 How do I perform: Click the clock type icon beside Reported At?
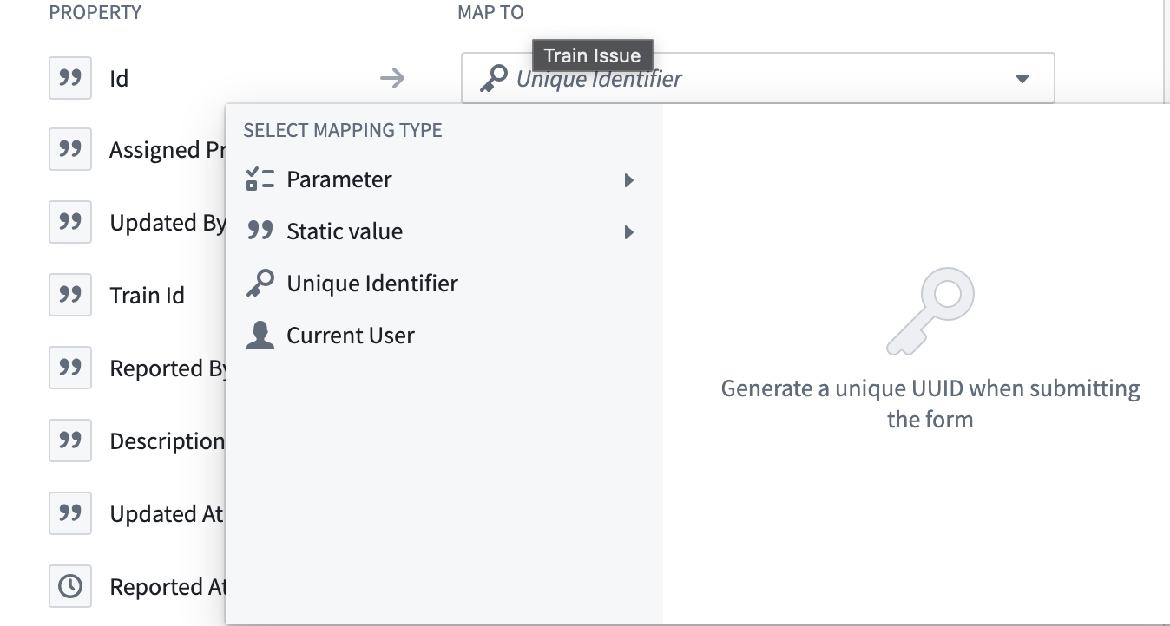coord(70,587)
